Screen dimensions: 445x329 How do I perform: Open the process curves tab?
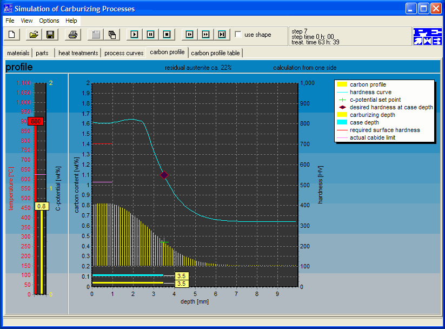coord(124,53)
